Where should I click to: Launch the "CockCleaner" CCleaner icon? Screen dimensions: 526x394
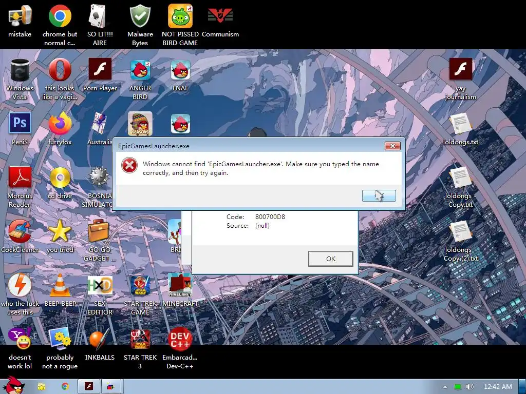click(x=20, y=231)
